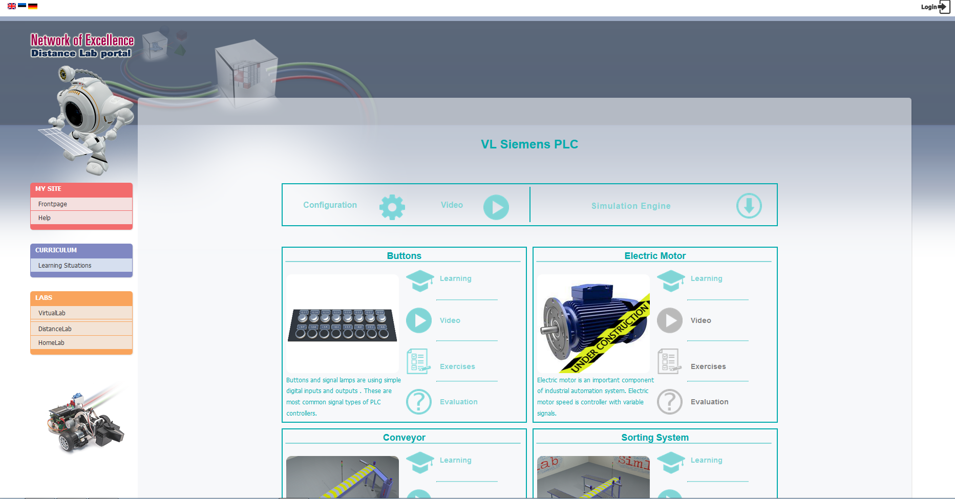Viewport: 955px width, 499px height.
Task: Open the Help menu item
Action: [x=45, y=218]
